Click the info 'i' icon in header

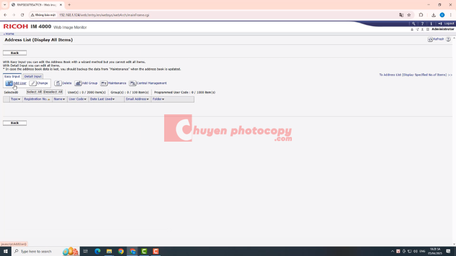(x=431, y=23)
